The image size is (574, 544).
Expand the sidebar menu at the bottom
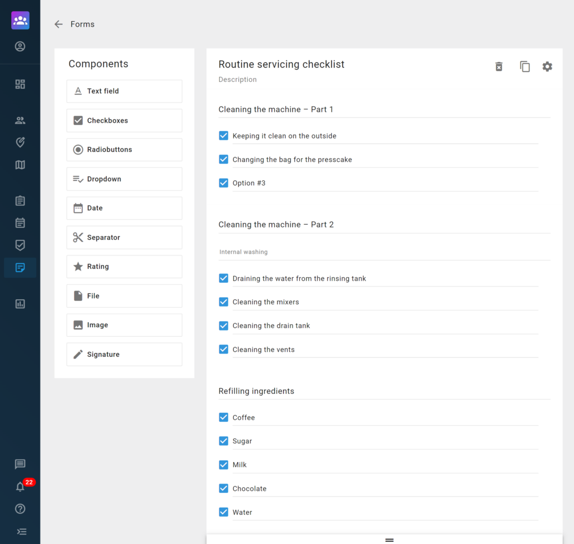coord(21,531)
